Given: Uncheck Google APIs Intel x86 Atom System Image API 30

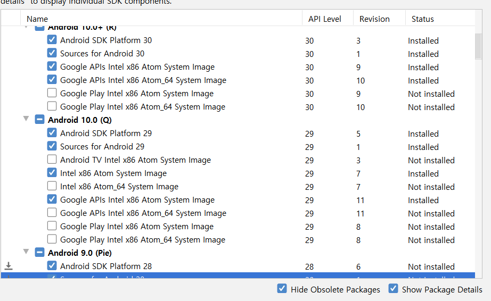Looking at the screenshot, I should (x=52, y=66).
